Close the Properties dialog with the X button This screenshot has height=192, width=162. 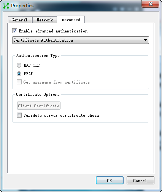tap(150, 4)
